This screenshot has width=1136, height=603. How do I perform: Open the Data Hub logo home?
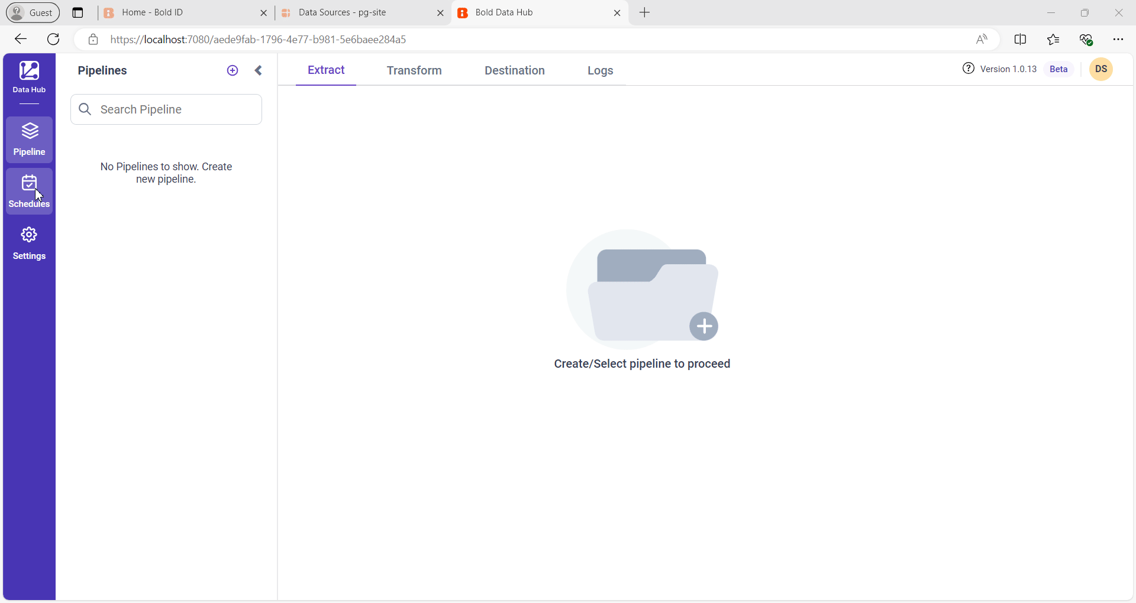tap(29, 77)
